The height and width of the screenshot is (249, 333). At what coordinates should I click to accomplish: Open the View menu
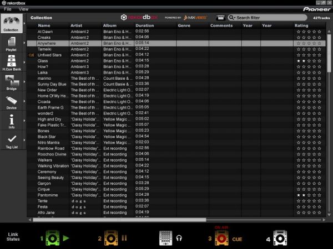pos(23,9)
